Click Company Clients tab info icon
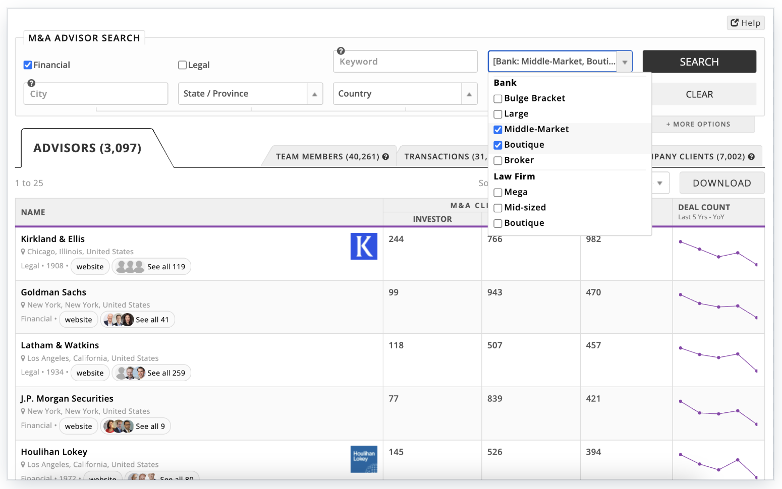The image size is (782, 489). coord(751,157)
